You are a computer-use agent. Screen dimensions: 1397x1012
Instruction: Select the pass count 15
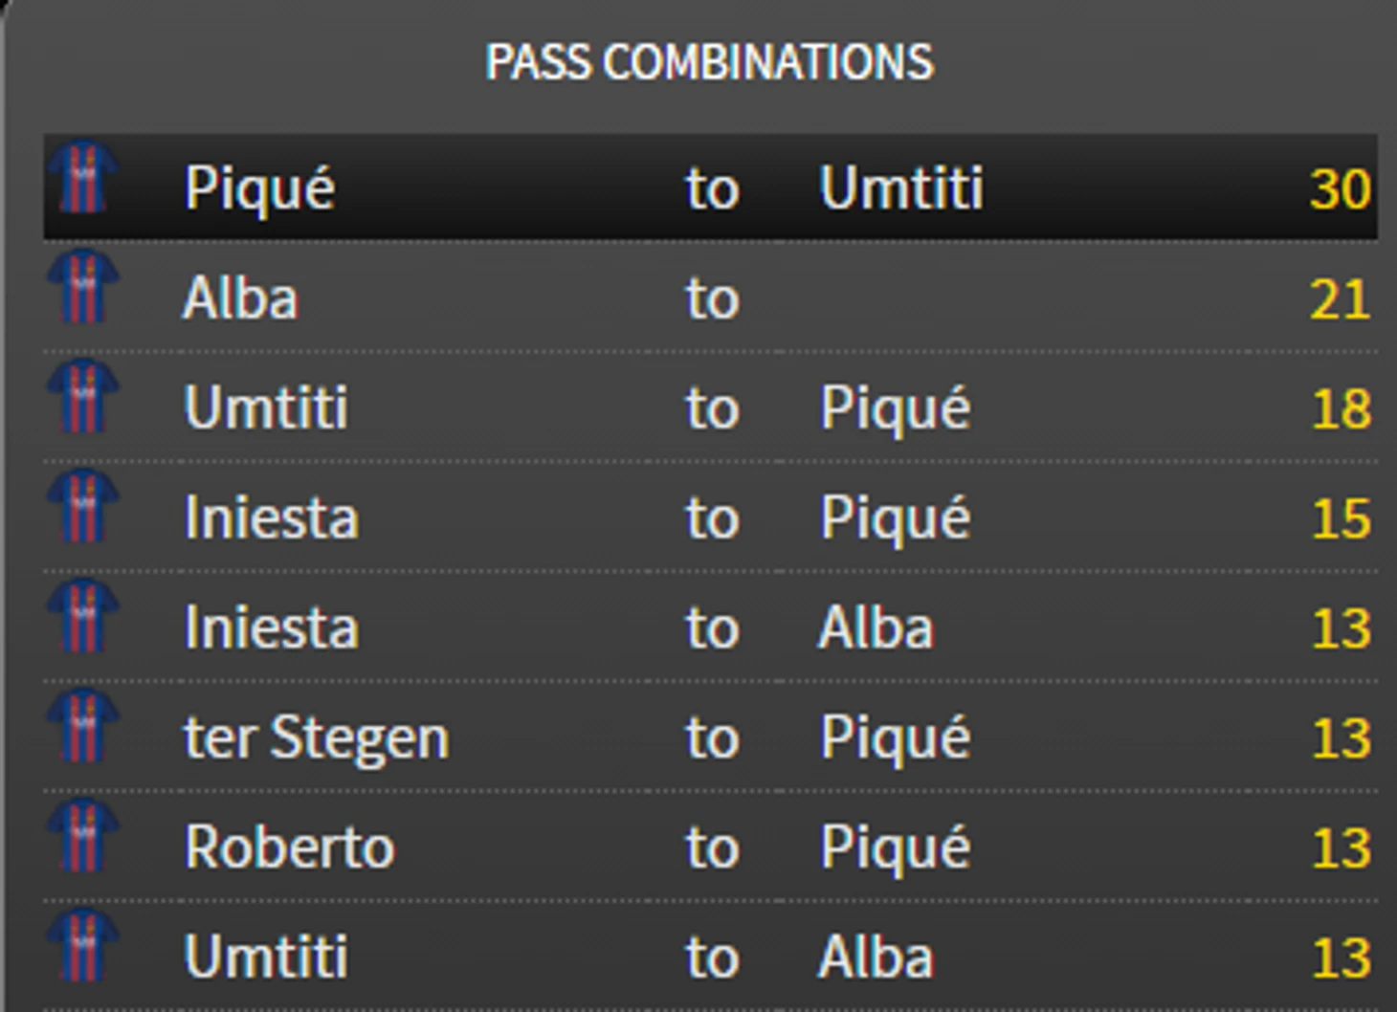[1341, 519]
